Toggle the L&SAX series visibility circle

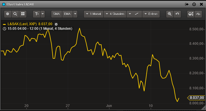[56, 24]
